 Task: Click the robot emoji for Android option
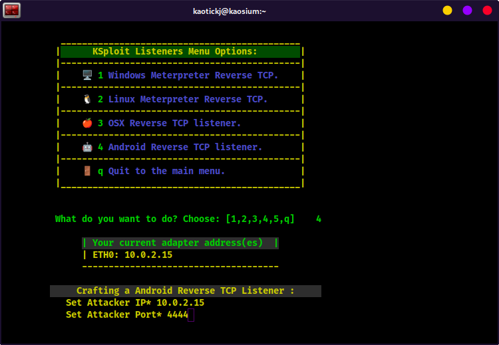(87, 147)
